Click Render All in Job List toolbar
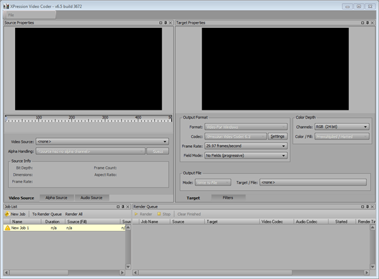Image resolution: width=379 pixels, height=279 pixels. pos(74,214)
